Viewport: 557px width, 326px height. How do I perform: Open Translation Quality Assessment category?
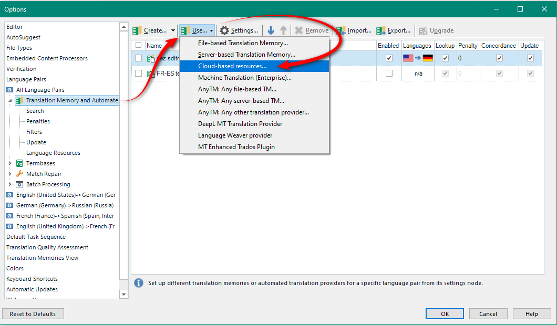tap(47, 247)
